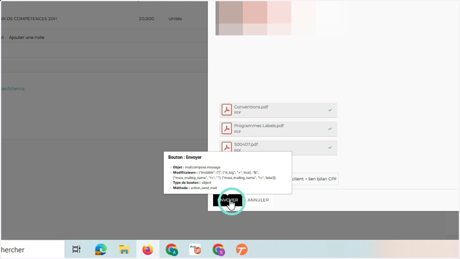Switch to Firefox in the taskbar
460x259 pixels.
coord(148,249)
